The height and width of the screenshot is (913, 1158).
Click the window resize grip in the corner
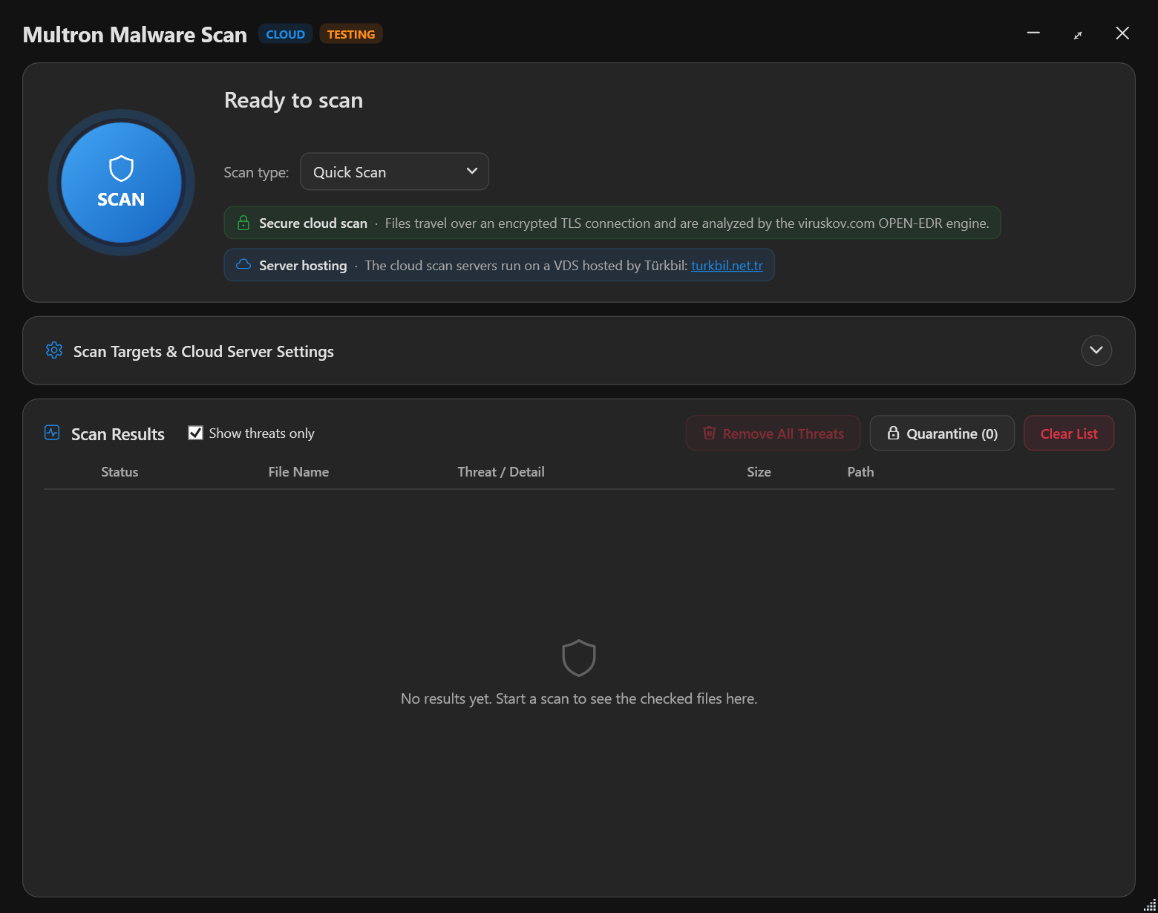coord(1150,905)
